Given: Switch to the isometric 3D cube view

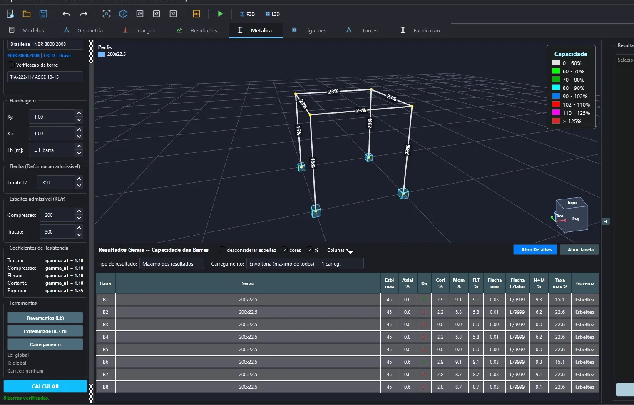Looking at the screenshot, I should 123,14.
